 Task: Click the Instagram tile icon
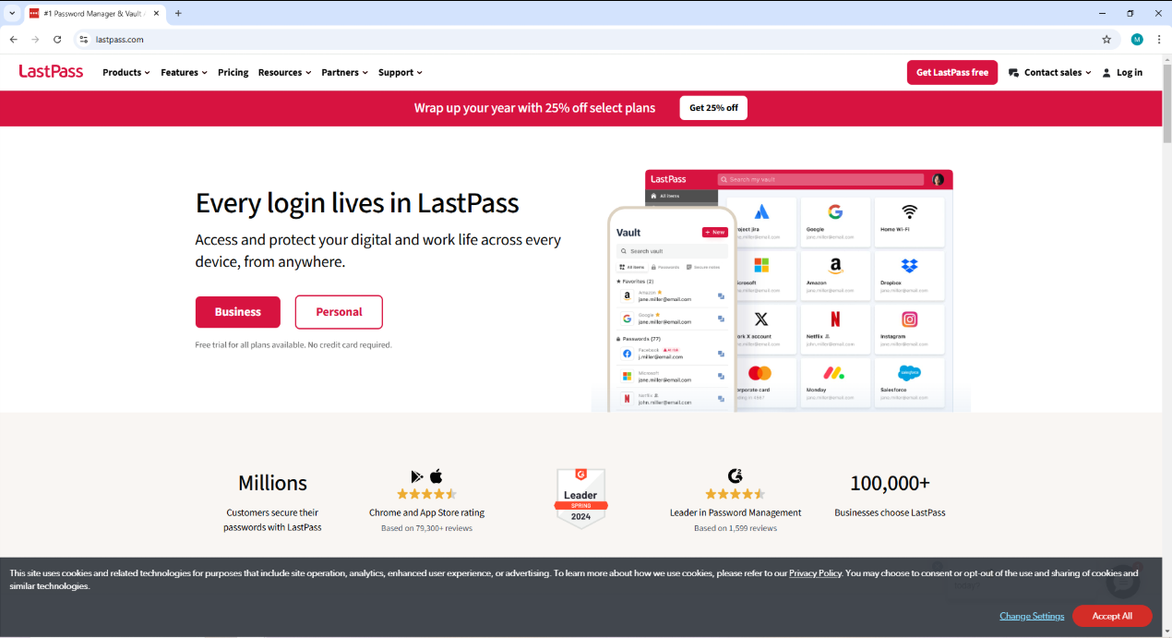click(909, 319)
